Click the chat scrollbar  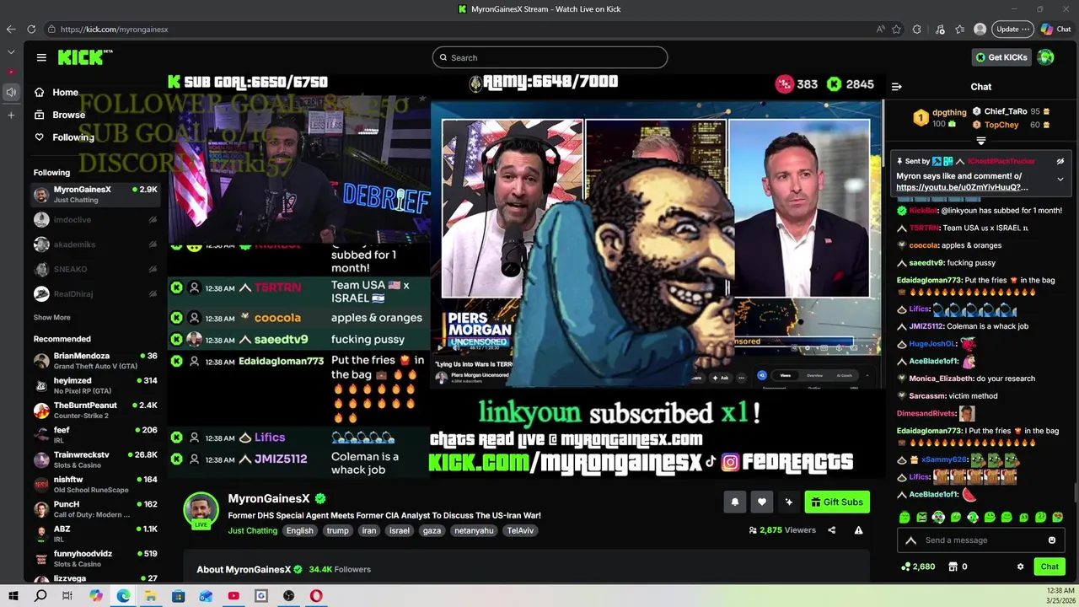point(1076,493)
